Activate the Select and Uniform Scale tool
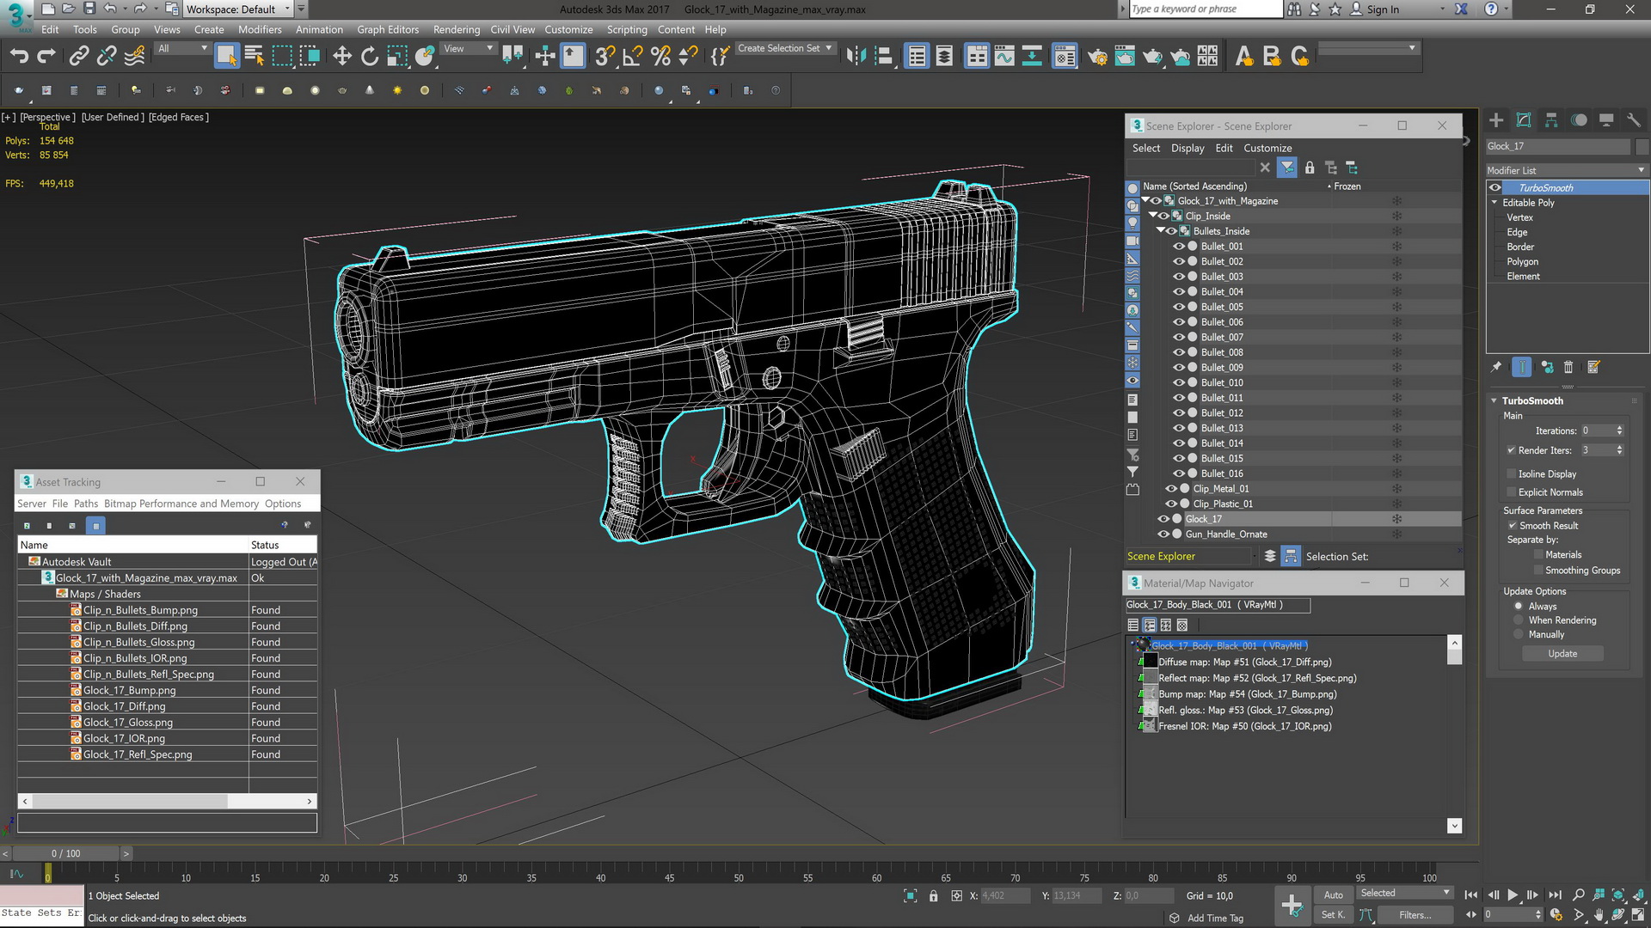 click(397, 57)
